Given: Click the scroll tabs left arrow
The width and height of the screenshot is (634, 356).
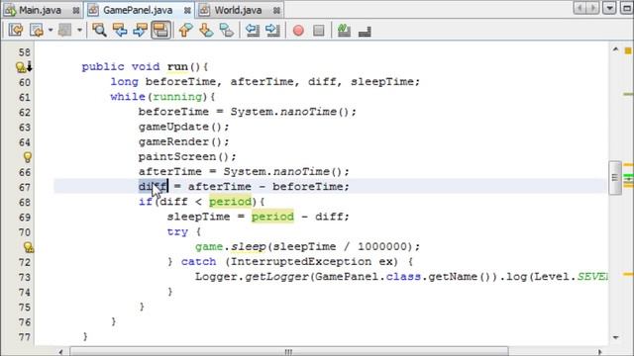Looking at the screenshot, I should (x=580, y=8).
